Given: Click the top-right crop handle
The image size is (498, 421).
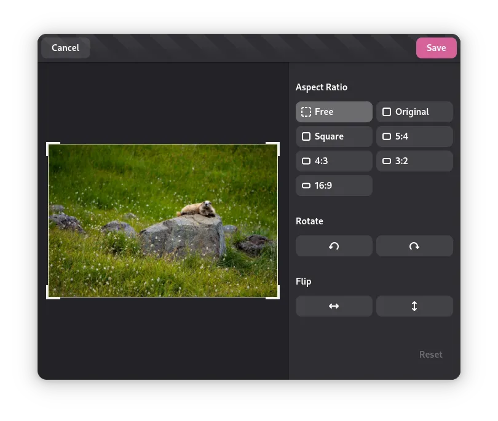Looking at the screenshot, I should (277, 144).
